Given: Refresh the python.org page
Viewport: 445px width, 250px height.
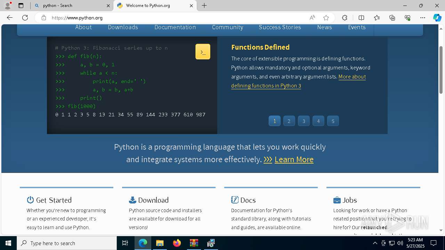Looking at the screenshot, I should pyautogui.click(x=25, y=18).
